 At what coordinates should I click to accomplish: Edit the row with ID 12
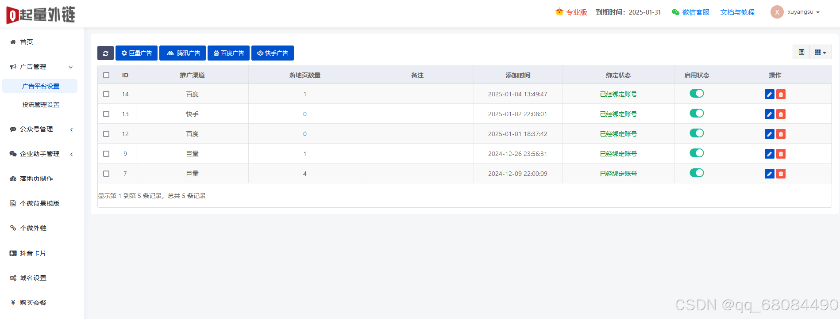point(770,134)
